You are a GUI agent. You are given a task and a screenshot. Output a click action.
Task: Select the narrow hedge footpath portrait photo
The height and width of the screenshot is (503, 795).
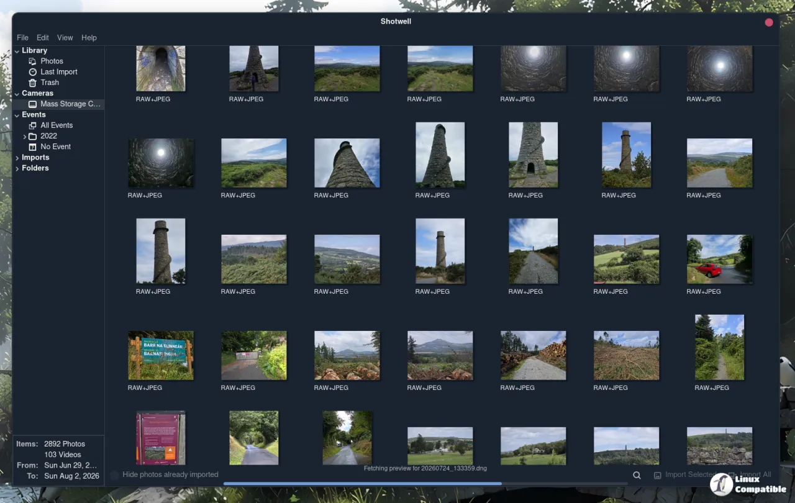pos(719,347)
